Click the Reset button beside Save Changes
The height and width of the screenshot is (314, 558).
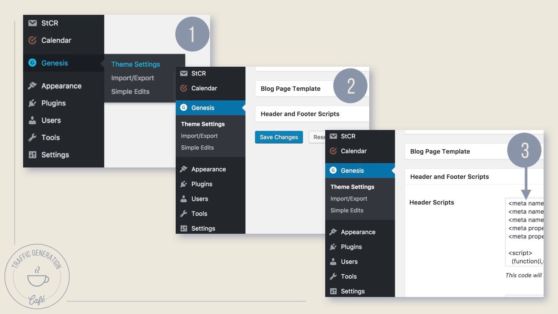[318, 137]
